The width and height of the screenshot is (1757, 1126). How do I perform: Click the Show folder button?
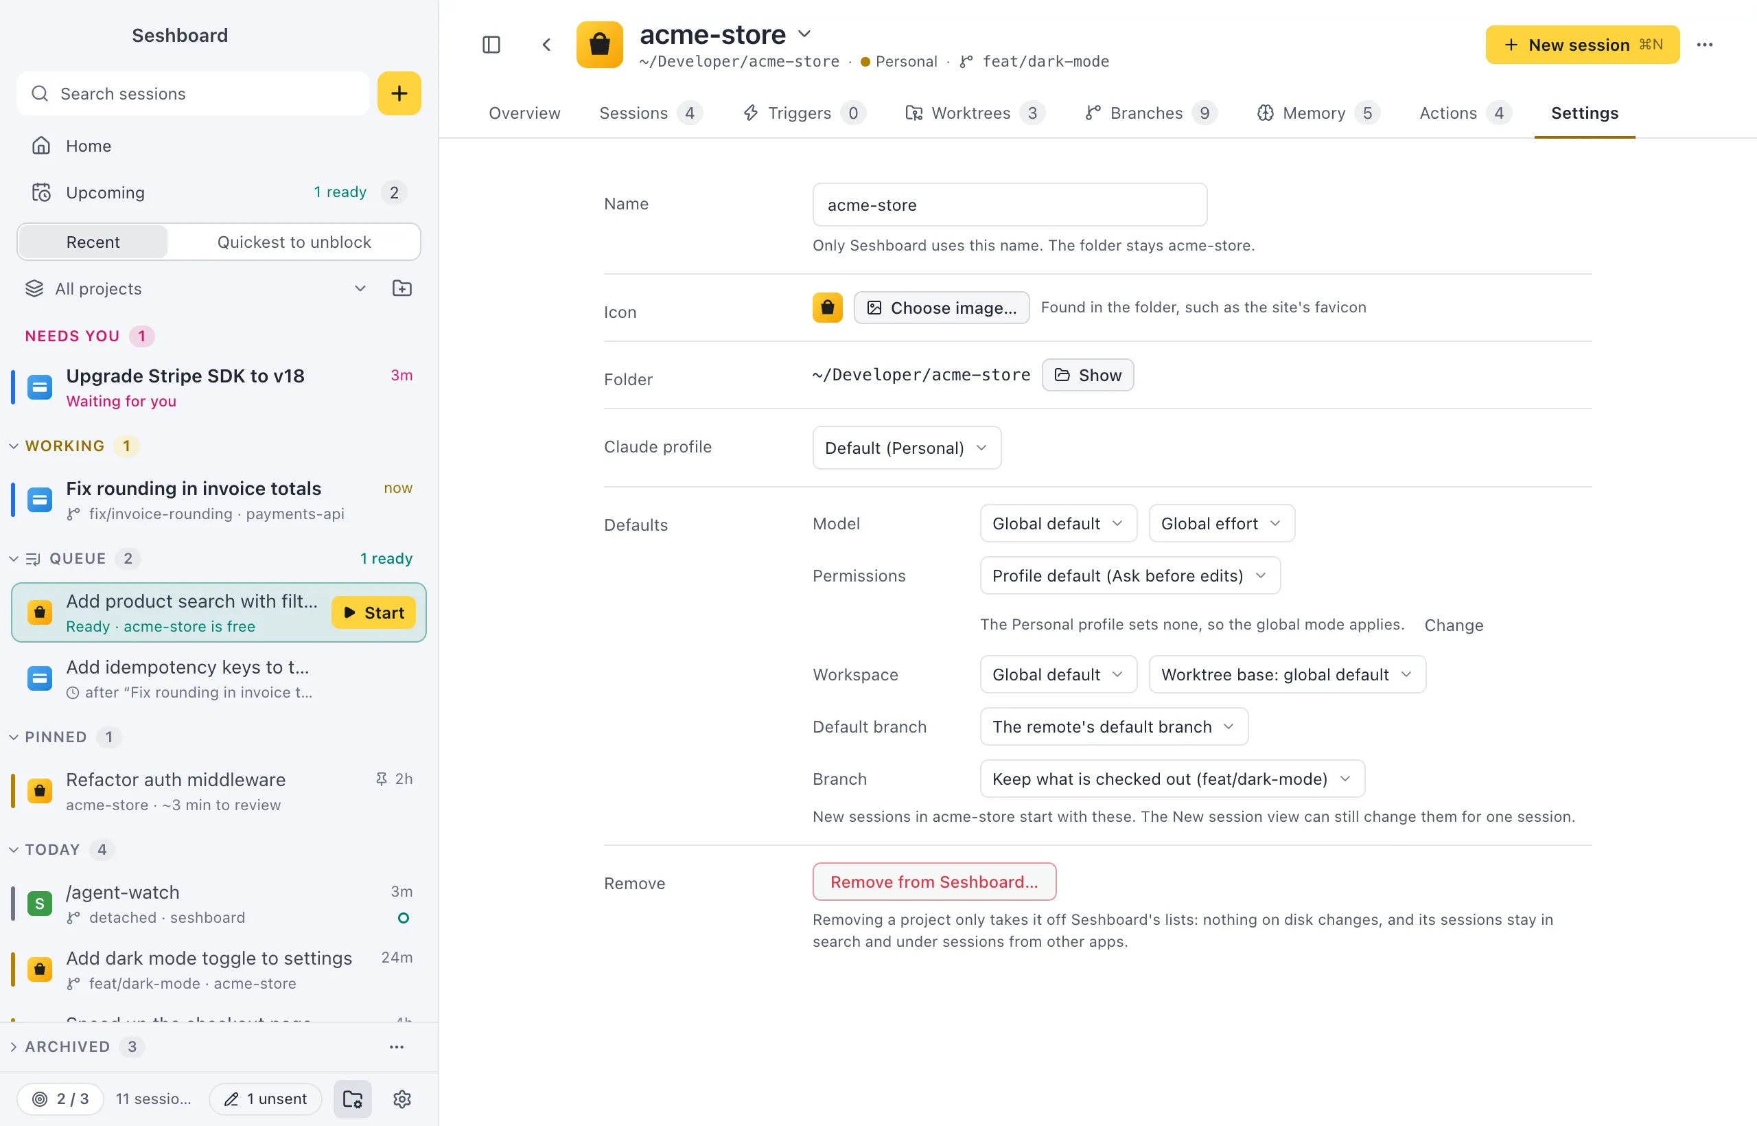click(1088, 375)
